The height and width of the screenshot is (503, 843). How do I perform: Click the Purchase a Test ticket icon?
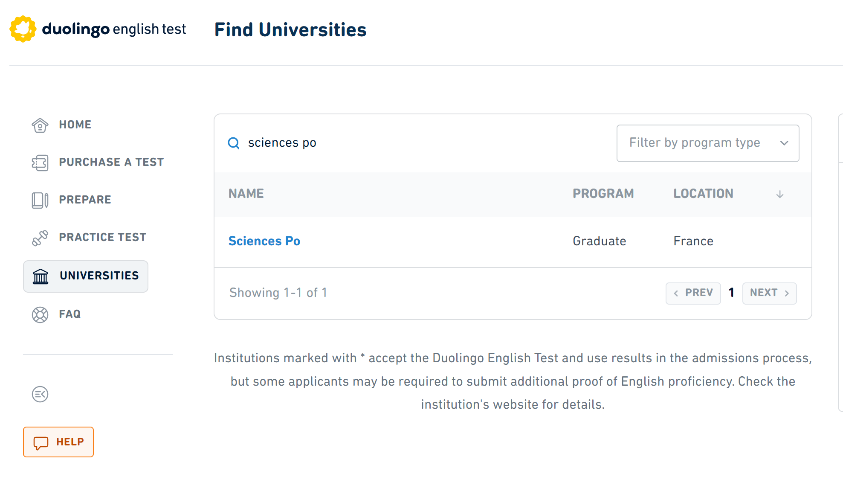[x=40, y=163]
